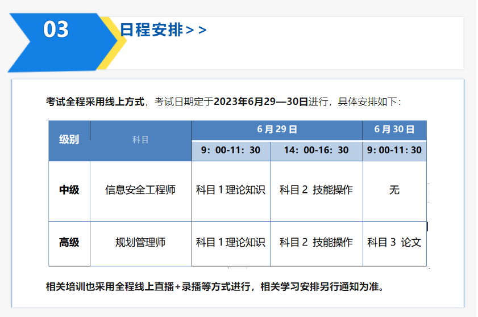Click the footer note starting with "相关培训"

pyautogui.click(x=215, y=286)
